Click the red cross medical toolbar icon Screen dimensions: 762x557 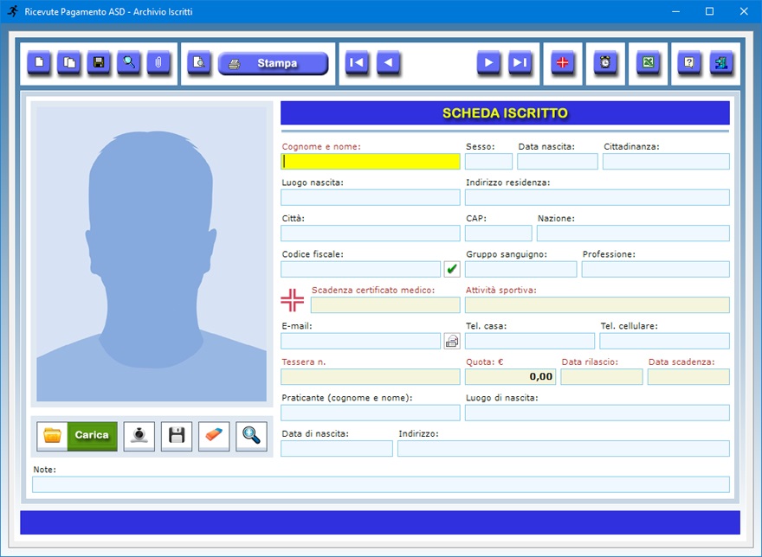point(562,62)
